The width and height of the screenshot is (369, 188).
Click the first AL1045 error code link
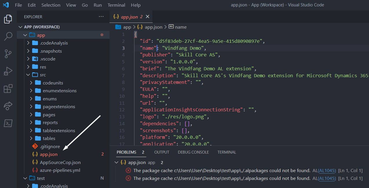pos(327,171)
